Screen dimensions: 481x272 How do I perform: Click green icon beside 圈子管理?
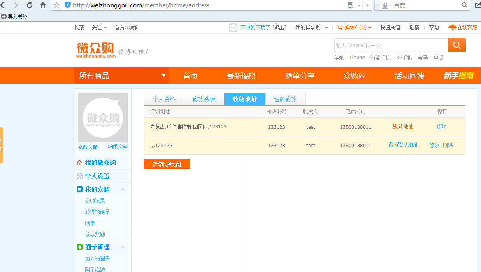(80, 247)
